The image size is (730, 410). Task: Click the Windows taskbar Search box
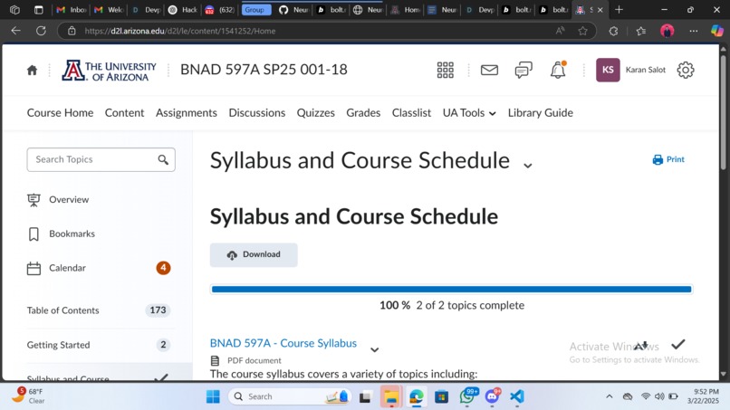(x=289, y=396)
